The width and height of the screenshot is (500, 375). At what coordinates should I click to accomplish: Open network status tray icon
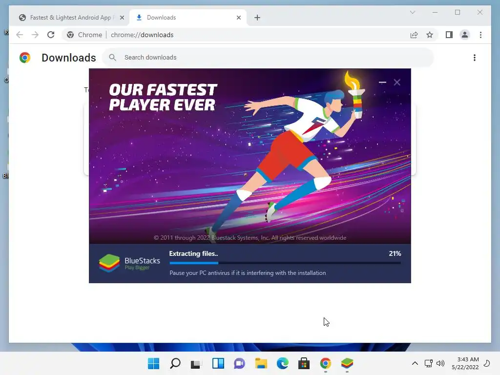(x=428, y=363)
